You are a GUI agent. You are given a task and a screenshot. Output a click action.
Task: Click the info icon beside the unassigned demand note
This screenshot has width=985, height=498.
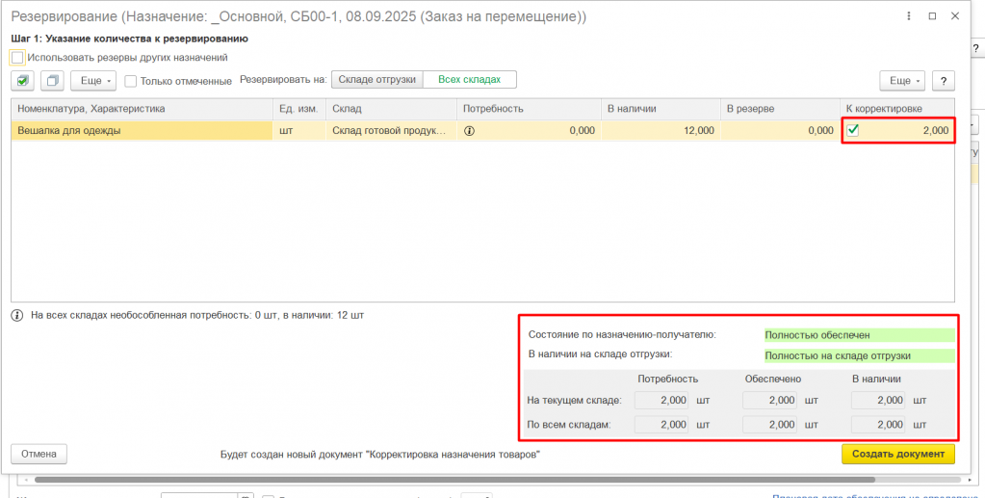pos(17,315)
